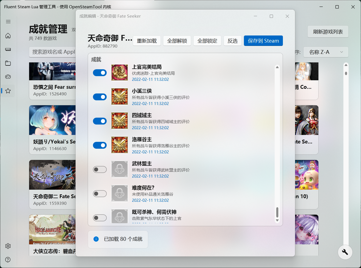Click the wrench tool floating button
Screen dimensions: 361x268
pos(345,252)
